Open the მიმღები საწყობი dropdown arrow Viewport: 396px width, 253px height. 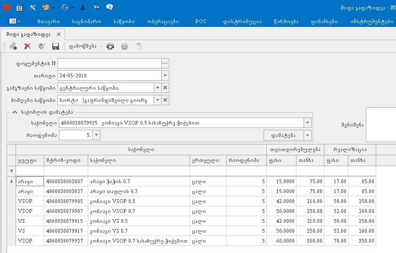[x=157, y=100]
